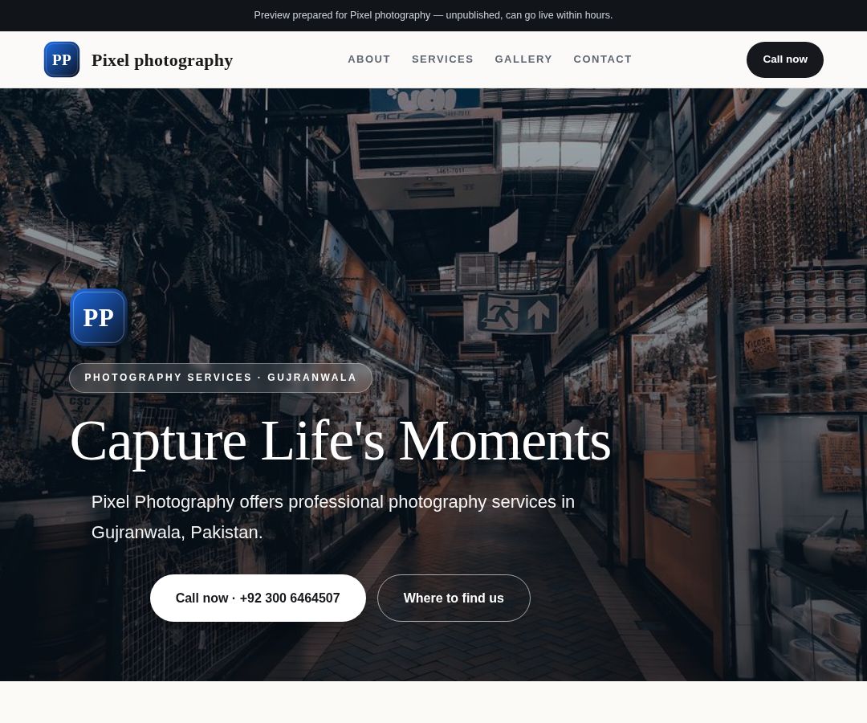The image size is (867, 723).
Task: Navigate to the Gallery section
Action: coord(523,59)
